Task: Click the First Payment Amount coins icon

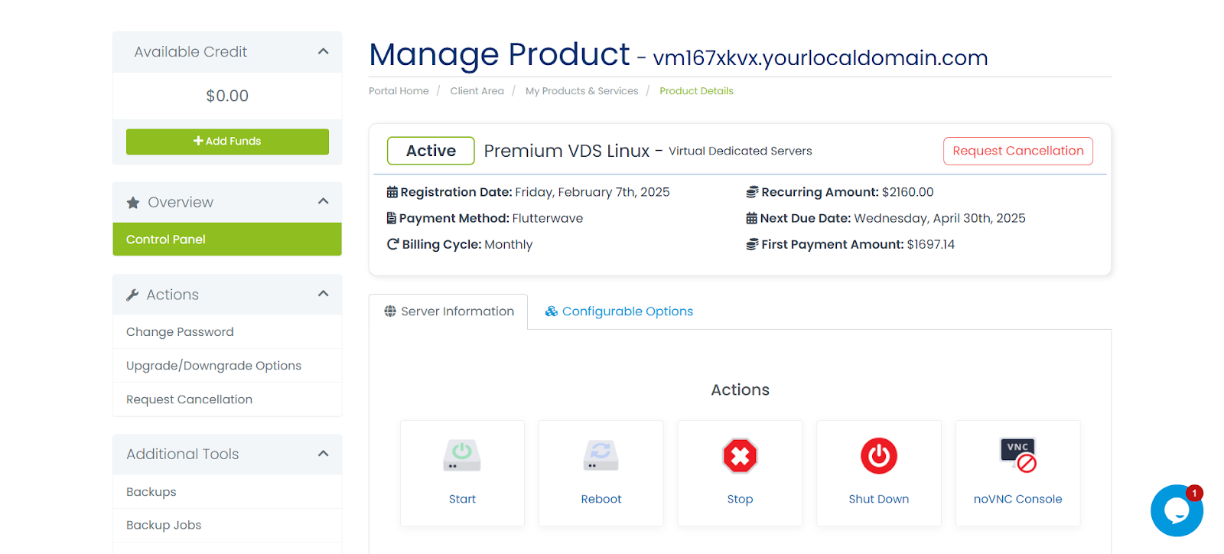Action: pos(752,244)
